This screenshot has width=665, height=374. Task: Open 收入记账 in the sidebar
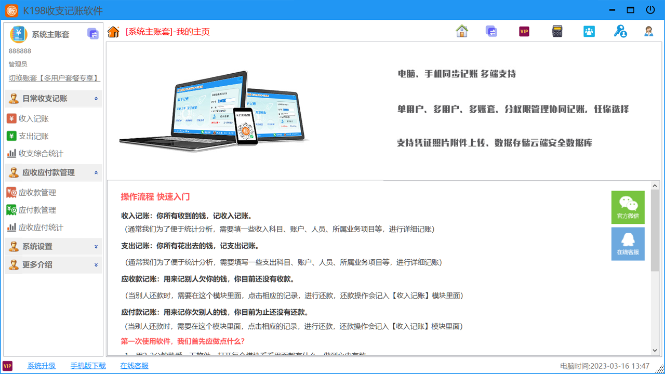[33, 118]
